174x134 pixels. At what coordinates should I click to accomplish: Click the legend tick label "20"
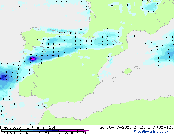(47, 133)
